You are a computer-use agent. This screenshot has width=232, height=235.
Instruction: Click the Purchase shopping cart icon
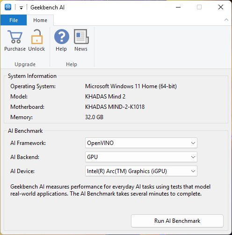click(x=15, y=37)
